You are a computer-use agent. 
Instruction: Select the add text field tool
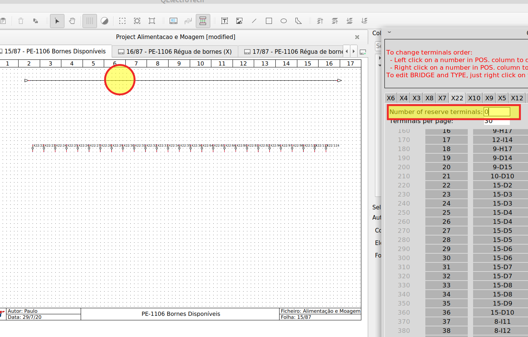pyautogui.click(x=225, y=21)
